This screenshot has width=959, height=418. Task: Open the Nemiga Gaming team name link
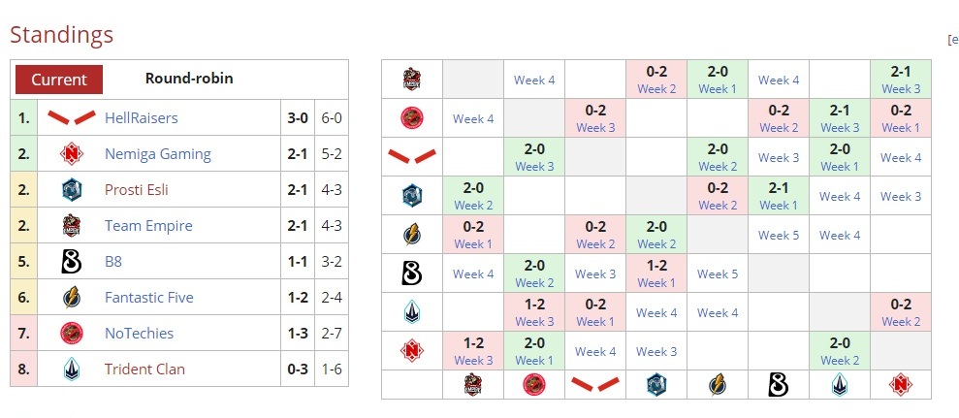157,154
